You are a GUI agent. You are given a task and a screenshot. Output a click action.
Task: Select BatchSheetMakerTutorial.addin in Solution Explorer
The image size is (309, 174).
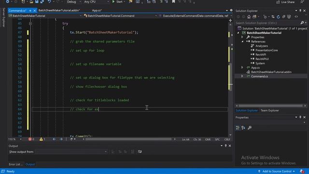coord(271,72)
